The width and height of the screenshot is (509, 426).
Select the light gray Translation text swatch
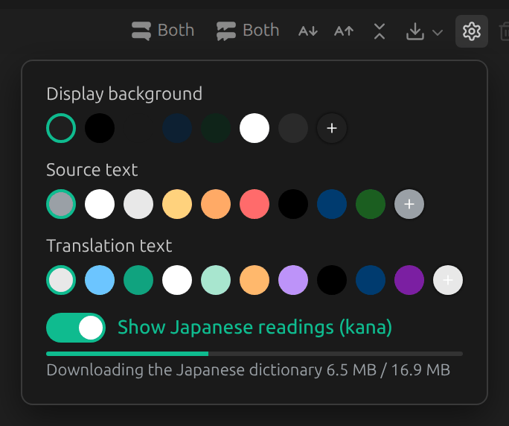(x=61, y=280)
